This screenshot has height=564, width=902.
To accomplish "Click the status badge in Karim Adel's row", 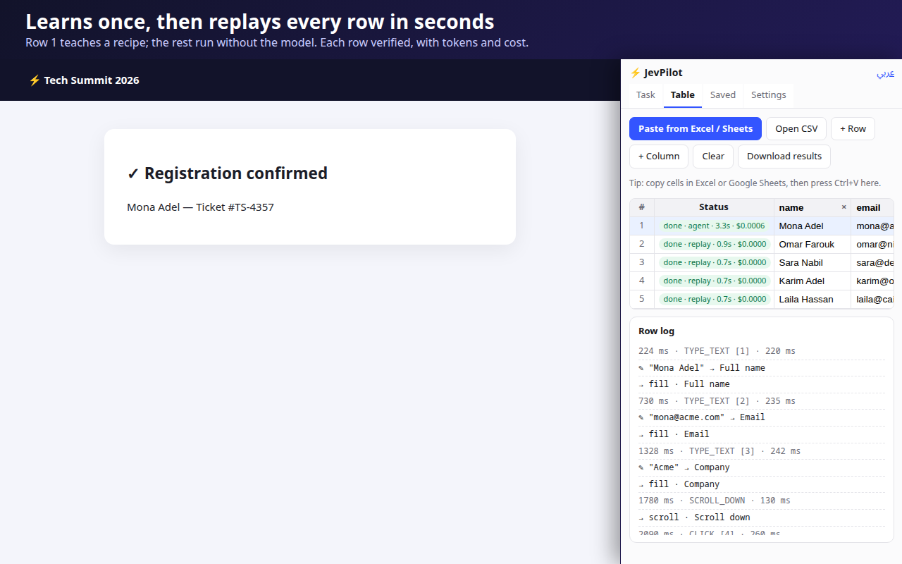I will (x=714, y=281).
